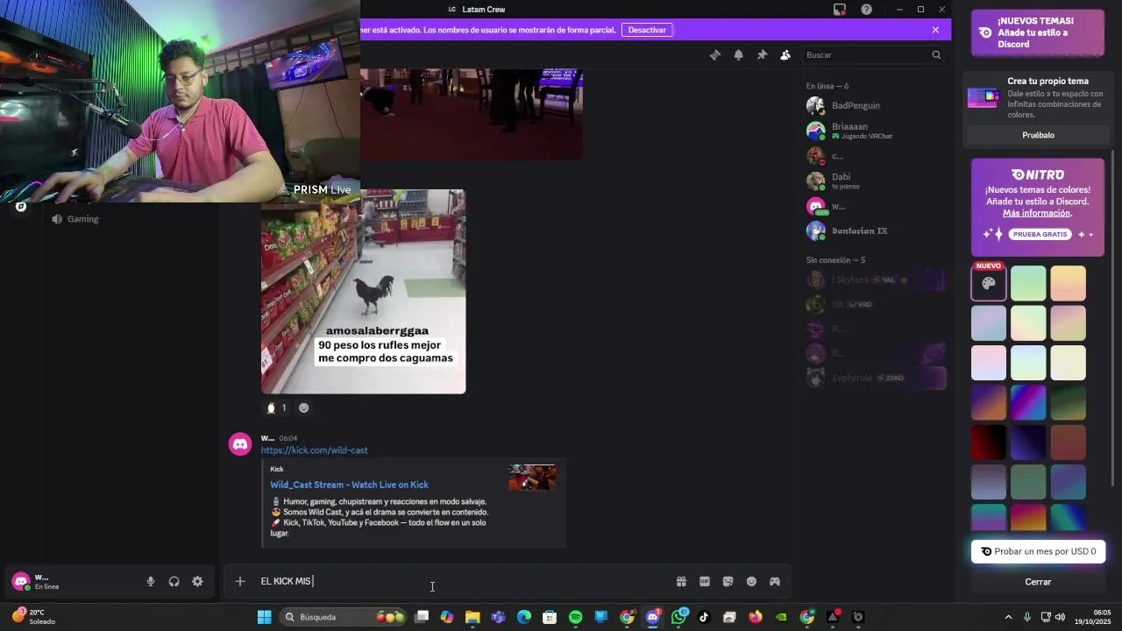This screenshot has height=631, width=1122.
Task: Select the mint green theme swatch
Action: pos(1028,283)
